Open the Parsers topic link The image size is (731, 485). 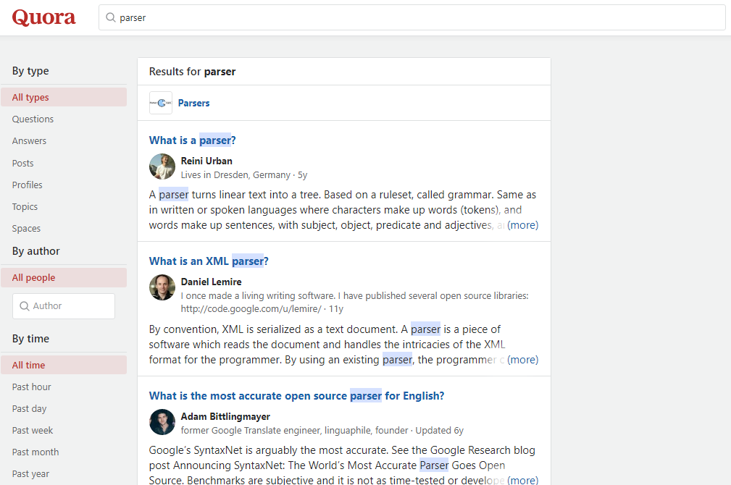pos(193,103)
